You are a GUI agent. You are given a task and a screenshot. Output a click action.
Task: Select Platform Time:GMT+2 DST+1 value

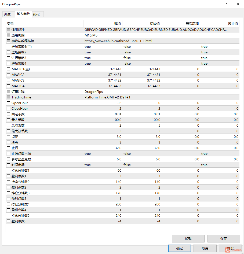click(x=161, y=97)
